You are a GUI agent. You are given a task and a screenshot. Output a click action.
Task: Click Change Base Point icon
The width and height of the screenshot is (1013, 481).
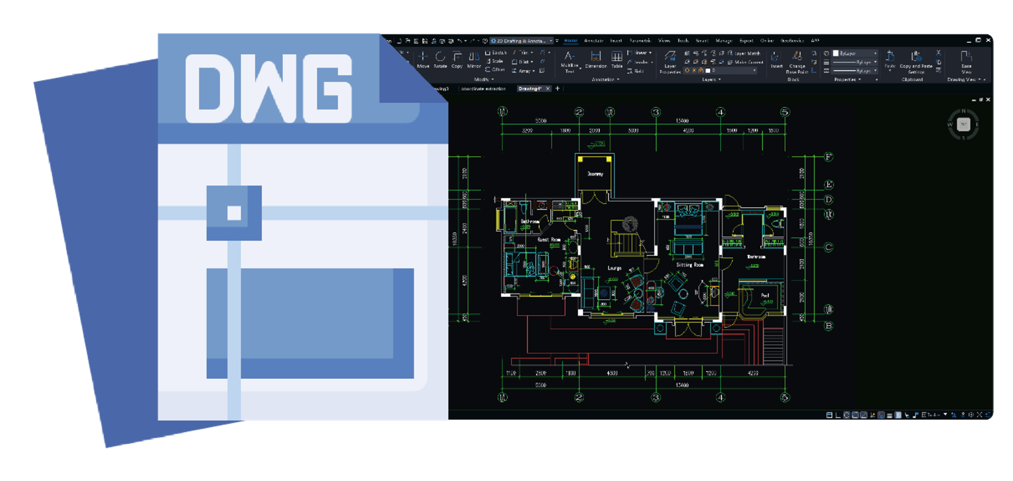click(x=797, y=62)
